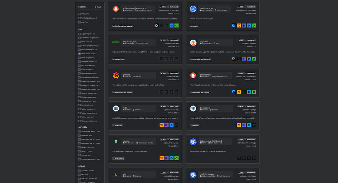Viewport: 338px width, 183px height.
Task: Click CNCF badge on kube-prometheus-stack card
Action: [157, 26]
